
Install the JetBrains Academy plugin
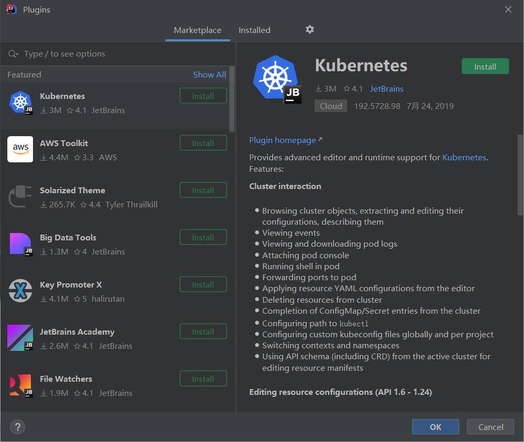(203, 331)
